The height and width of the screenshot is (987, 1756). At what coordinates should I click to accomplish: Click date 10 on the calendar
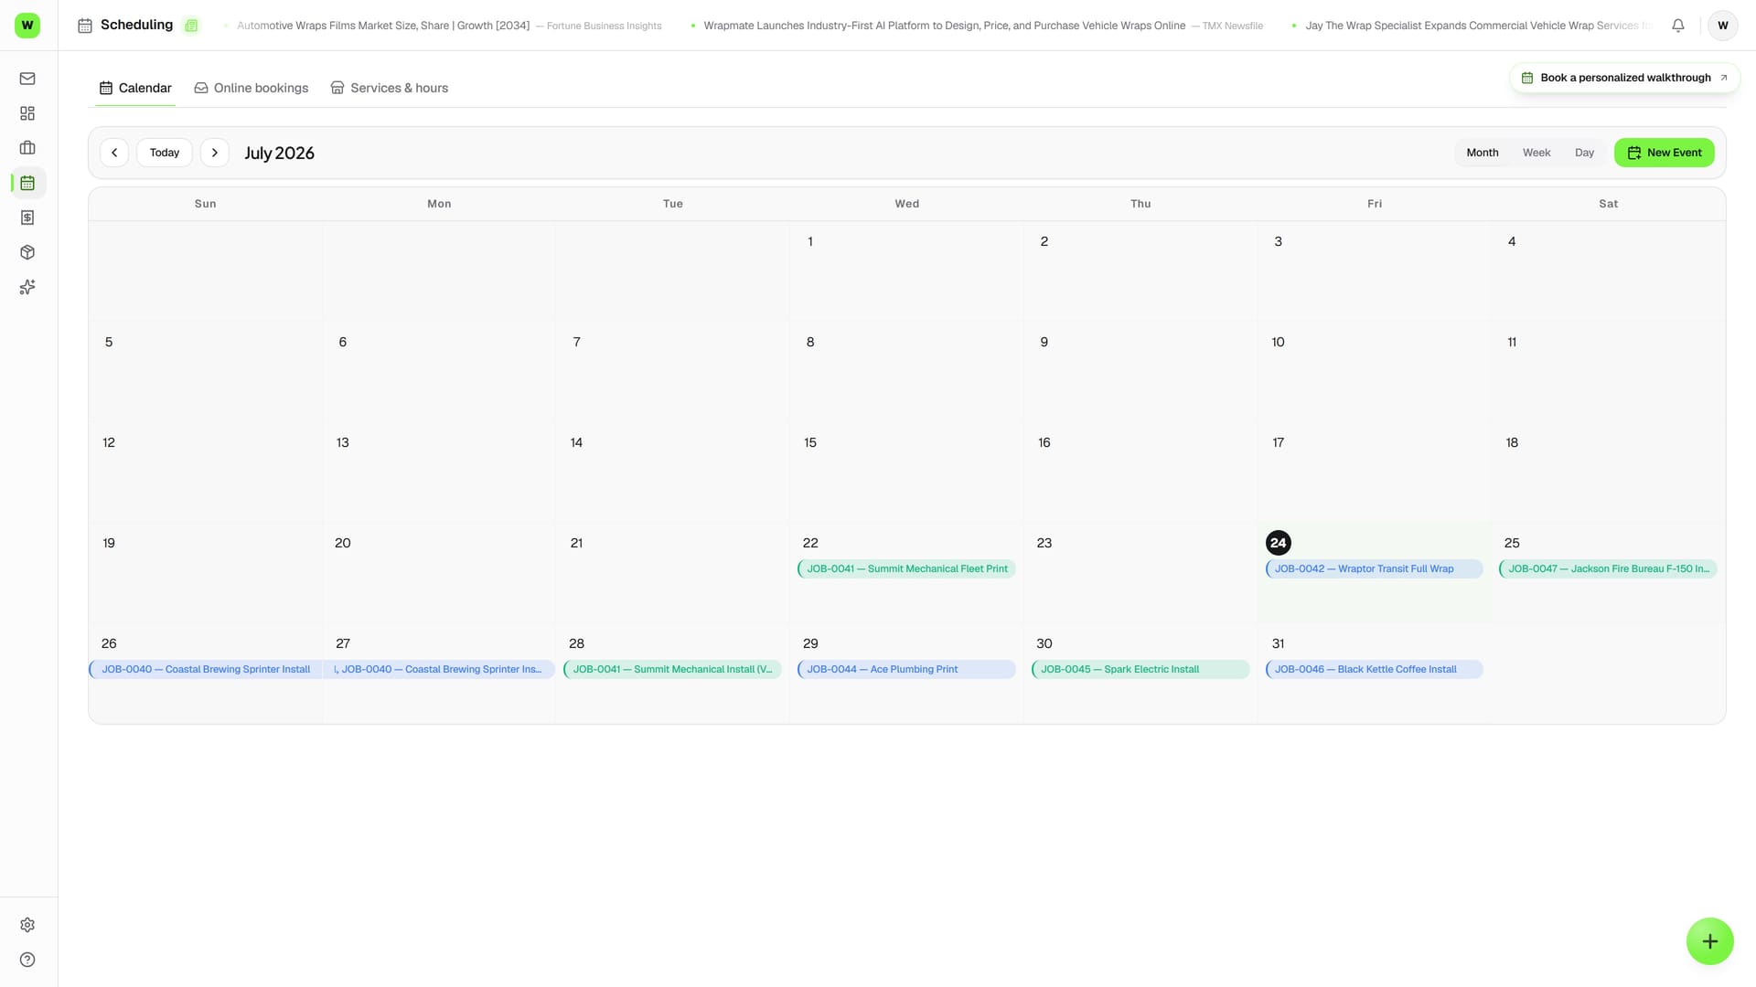[x=1279, y=342]
